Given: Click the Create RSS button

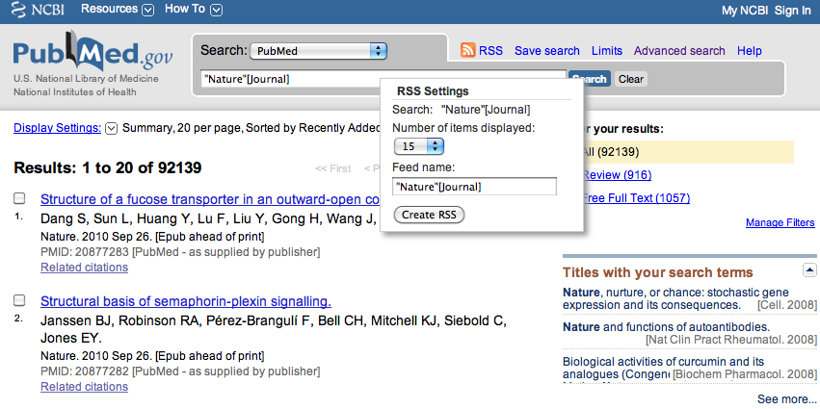Looking at the screenshot, I should pyautogui.click(x=430, y=215).
